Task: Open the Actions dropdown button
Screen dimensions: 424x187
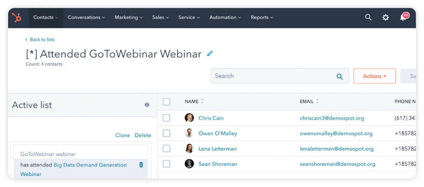Action: [x=375, y=76]
